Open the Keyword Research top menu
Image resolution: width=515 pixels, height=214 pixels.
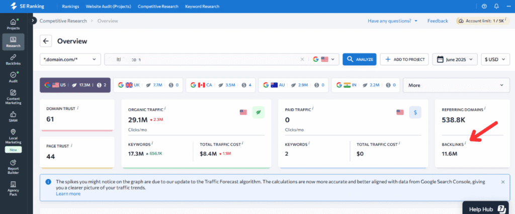(202, 6)
